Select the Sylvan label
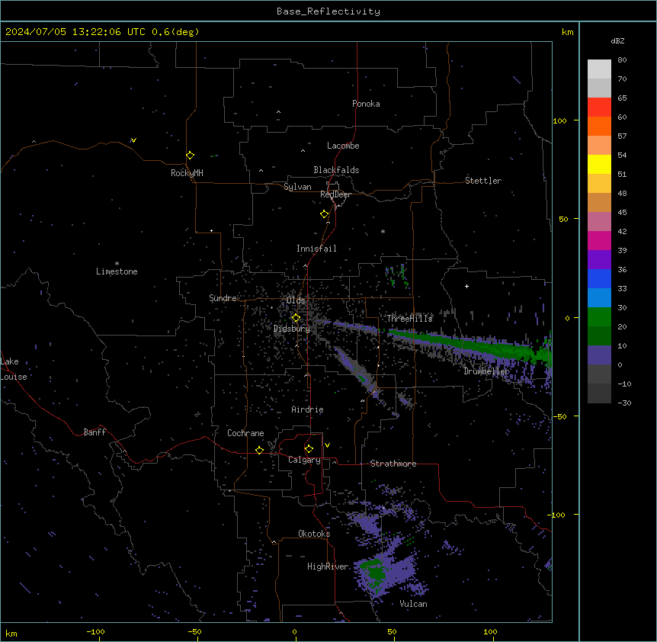The image size is (657, 642). pos(297,187)
